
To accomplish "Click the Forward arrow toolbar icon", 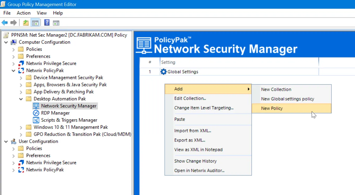I will coord(14,23).
